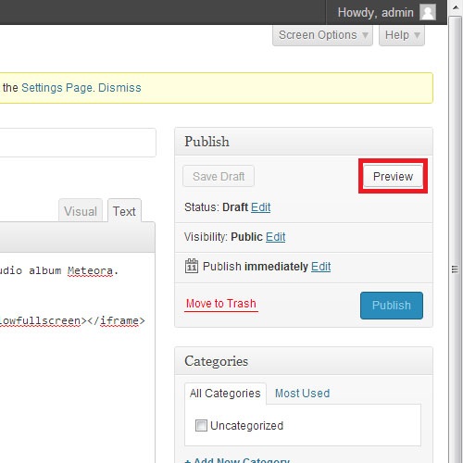Click the Add New Category link
The image size is (463, 463).
coord(238,460)
